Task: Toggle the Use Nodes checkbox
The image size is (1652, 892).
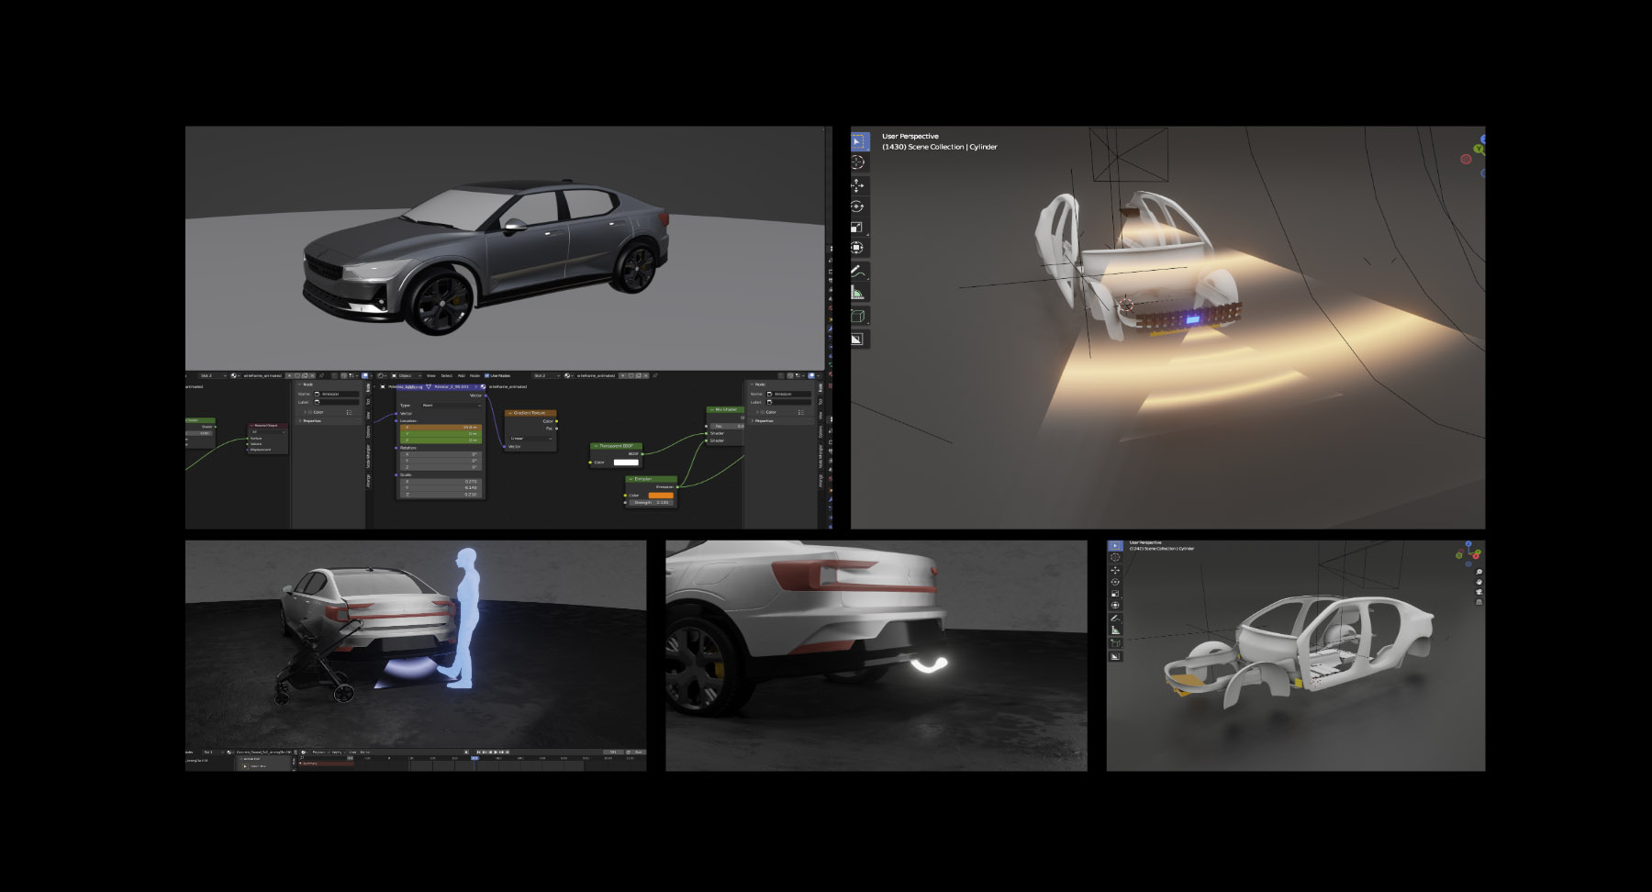Action: point(487,375)
